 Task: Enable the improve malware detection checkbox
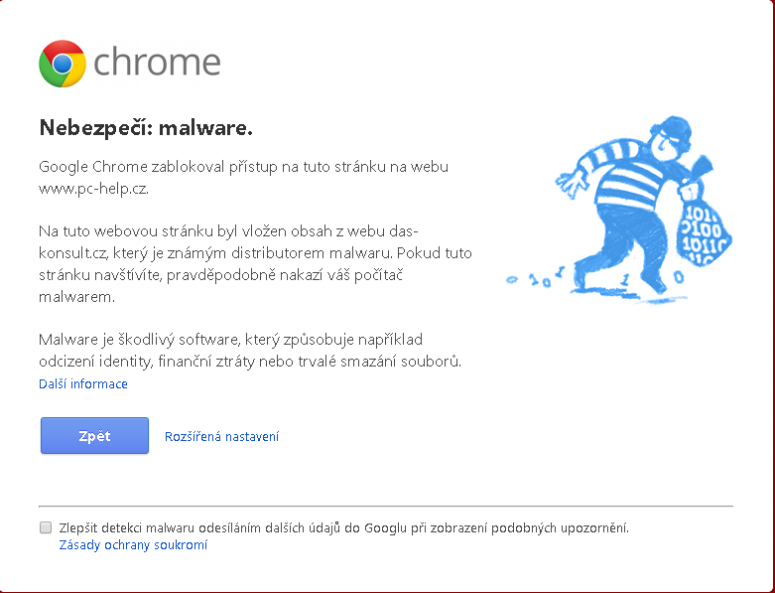tap(46, 527)
